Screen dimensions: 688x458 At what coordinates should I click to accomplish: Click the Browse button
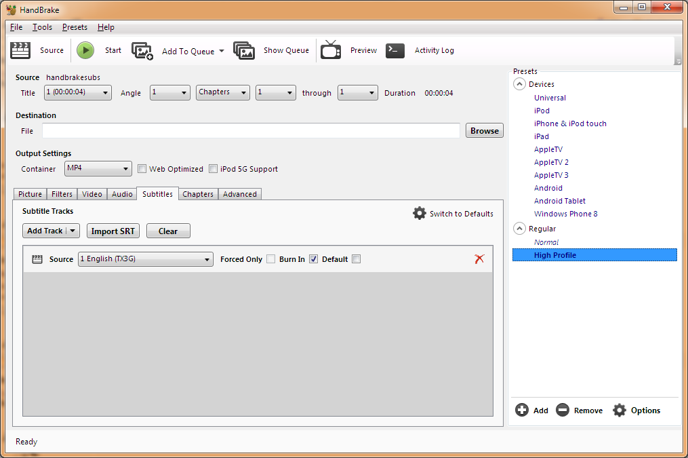coord(484,131)
